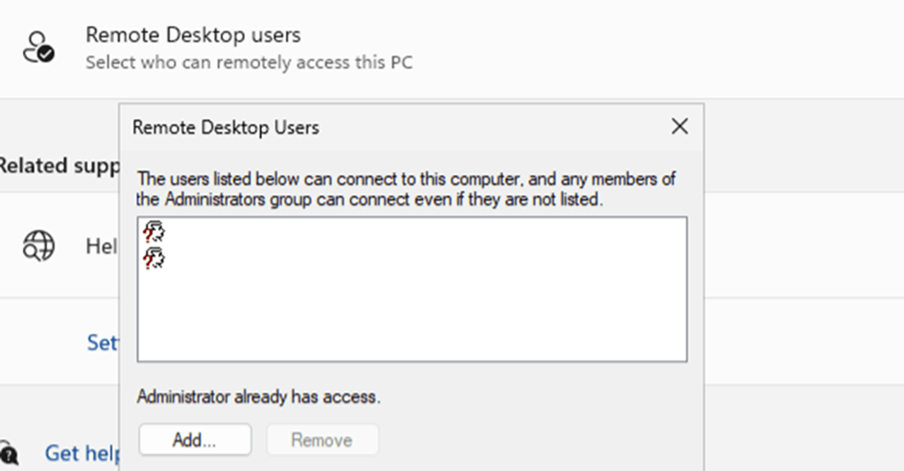
Task: Expand the partially hidden Help row beside globe
Action: (x=102, y=246)
